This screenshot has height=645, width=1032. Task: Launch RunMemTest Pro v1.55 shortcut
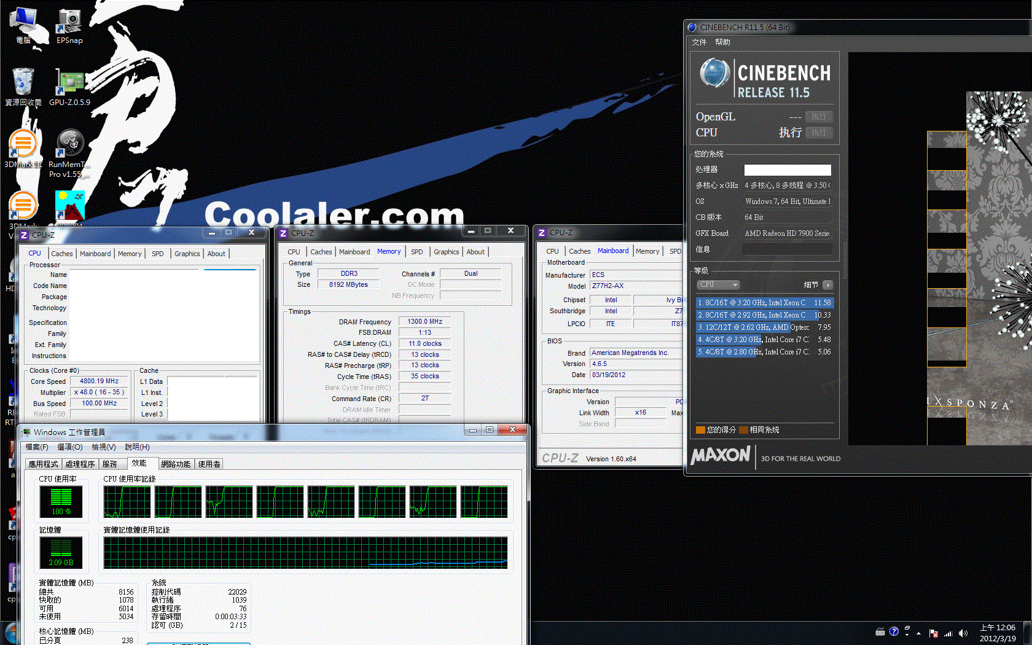pyautogui.click(x=69, y=154)
